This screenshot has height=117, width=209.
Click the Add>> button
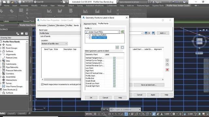tap(163, 33)
